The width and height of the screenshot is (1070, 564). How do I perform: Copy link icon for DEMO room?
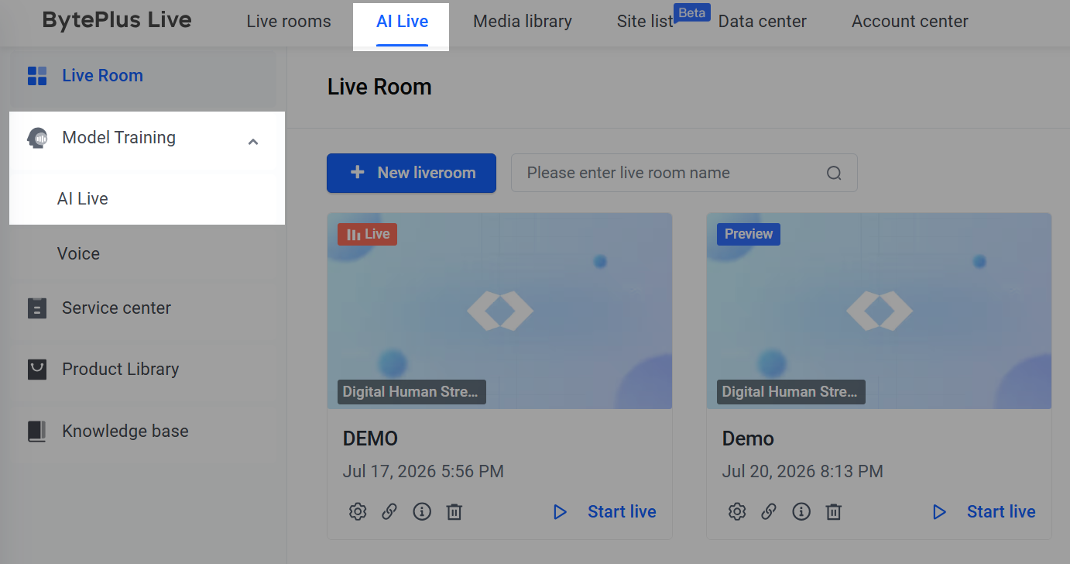[389, 511]
